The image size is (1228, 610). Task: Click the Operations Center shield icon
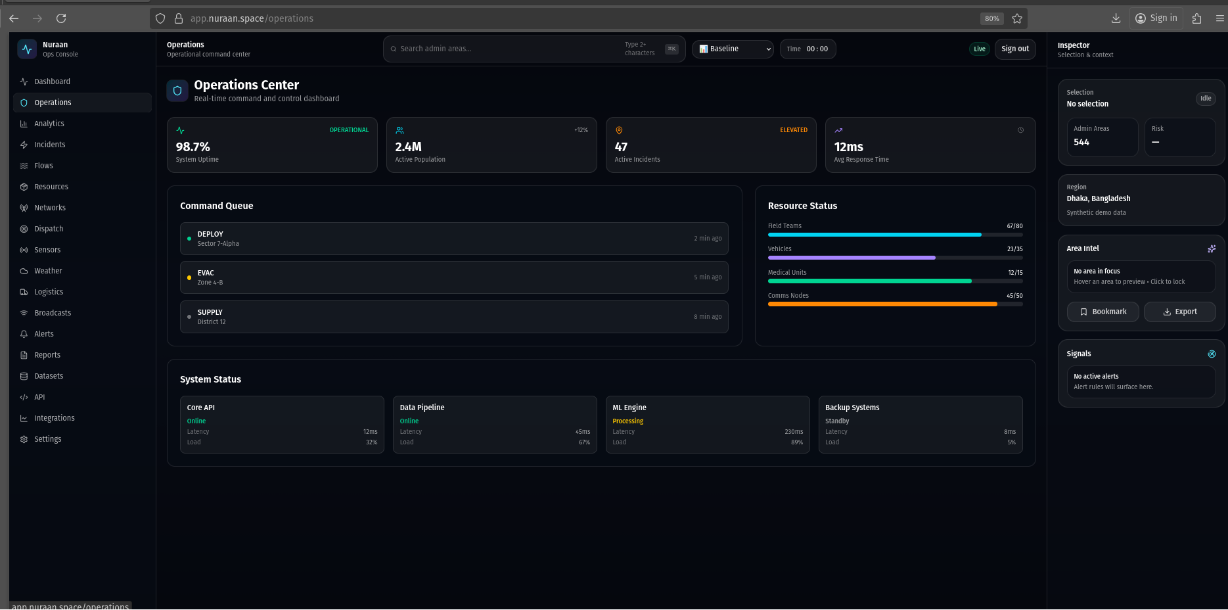(x=177, y=91)
